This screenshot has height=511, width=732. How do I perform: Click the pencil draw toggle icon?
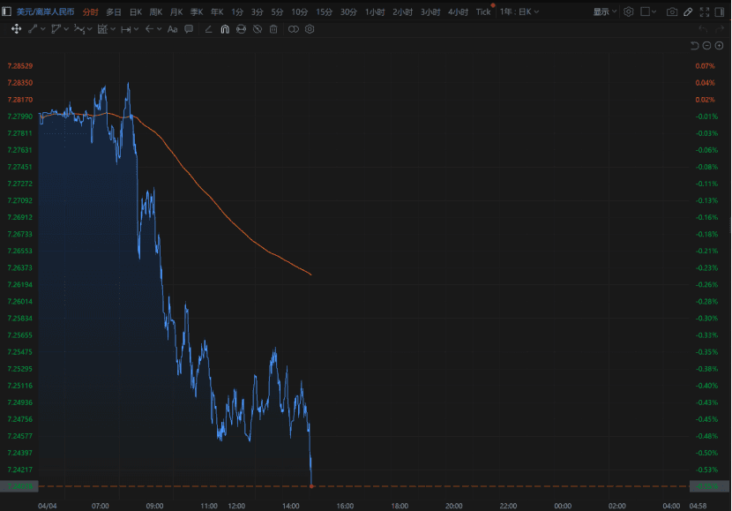[x=688, y=11]
